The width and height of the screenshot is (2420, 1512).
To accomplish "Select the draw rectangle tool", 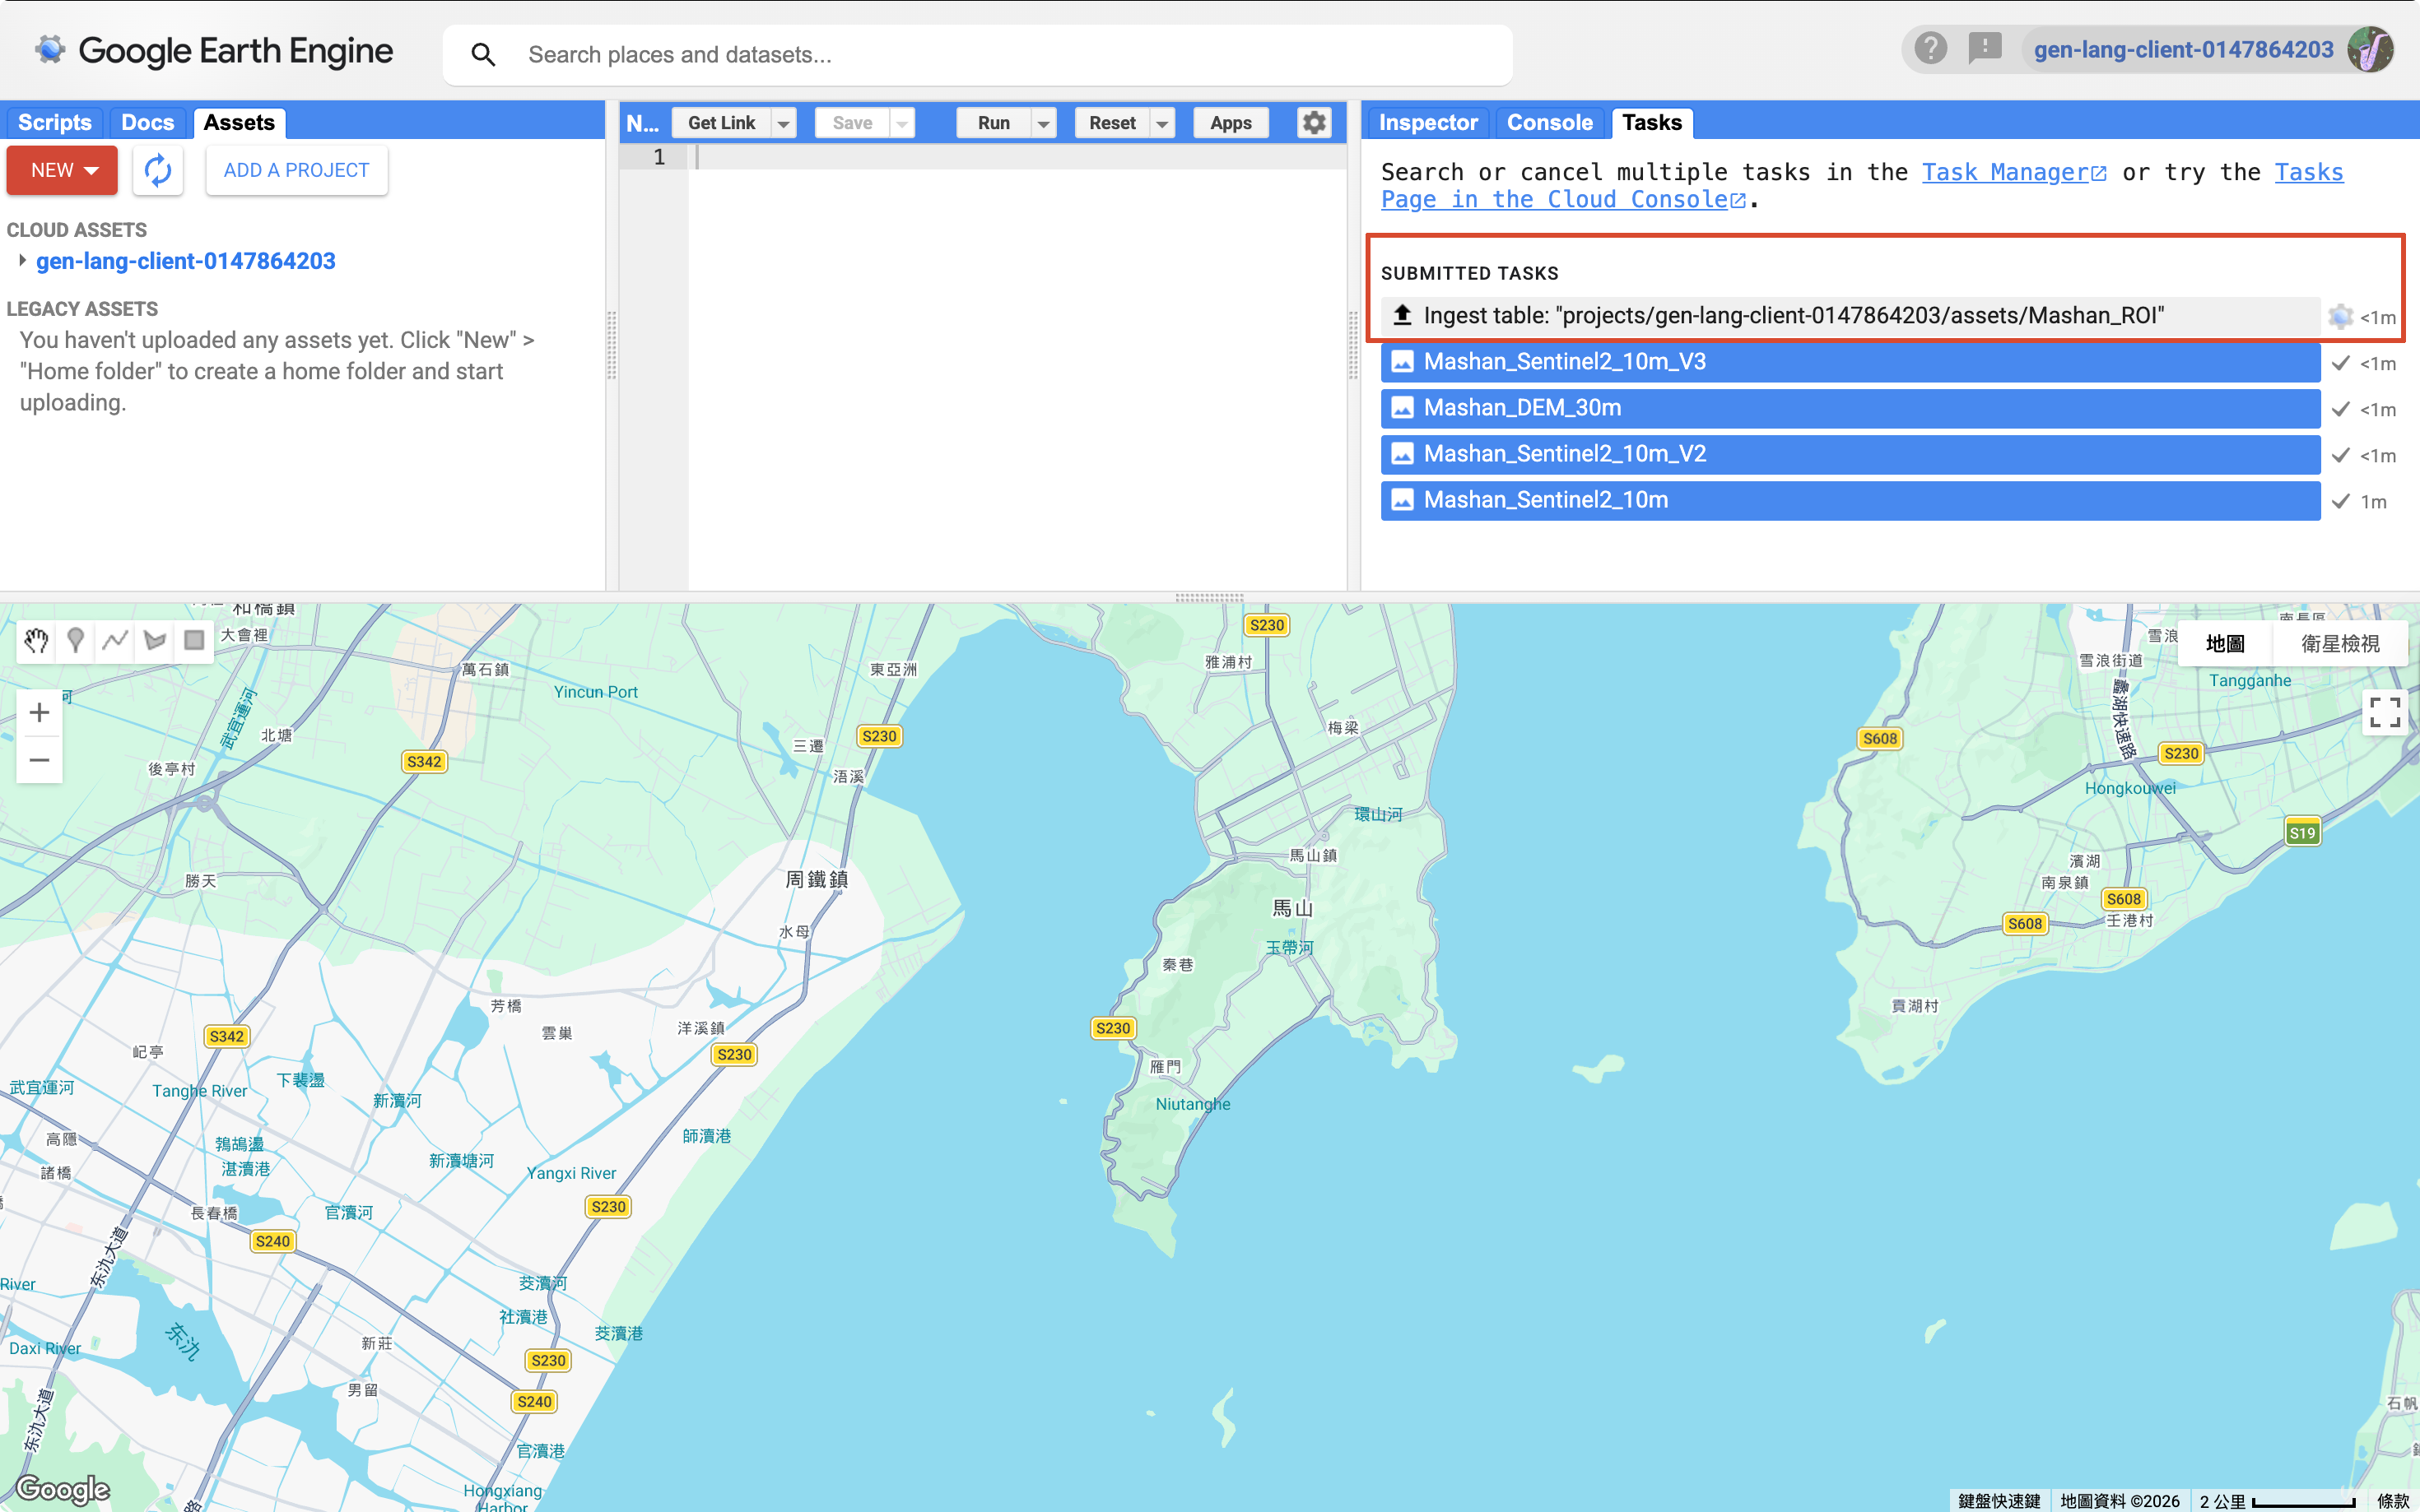I will click(194, 640).
